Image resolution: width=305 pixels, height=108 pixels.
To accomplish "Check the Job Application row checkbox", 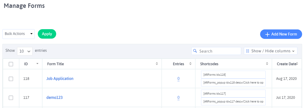I will 11,79.
